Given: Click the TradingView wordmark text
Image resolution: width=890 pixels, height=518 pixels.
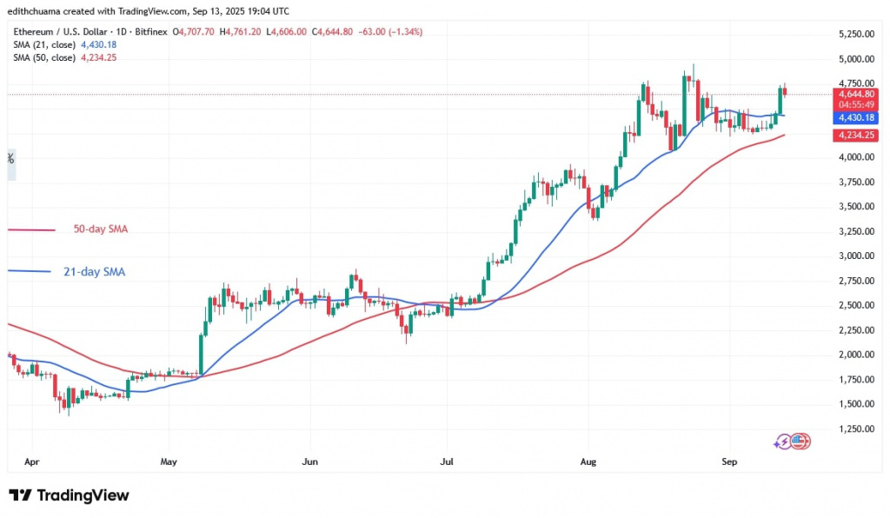Looking at the screenshot, I should coord(83,495).
